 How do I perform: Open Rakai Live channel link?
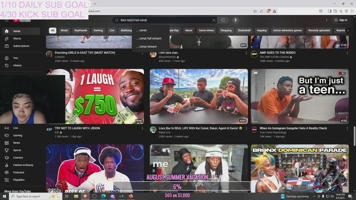pyautogui.click(x=164, y=132)
